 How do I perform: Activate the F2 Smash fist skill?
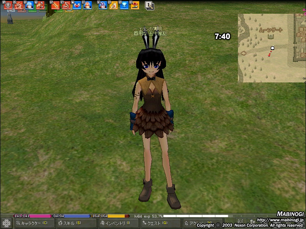pos(19,5)
